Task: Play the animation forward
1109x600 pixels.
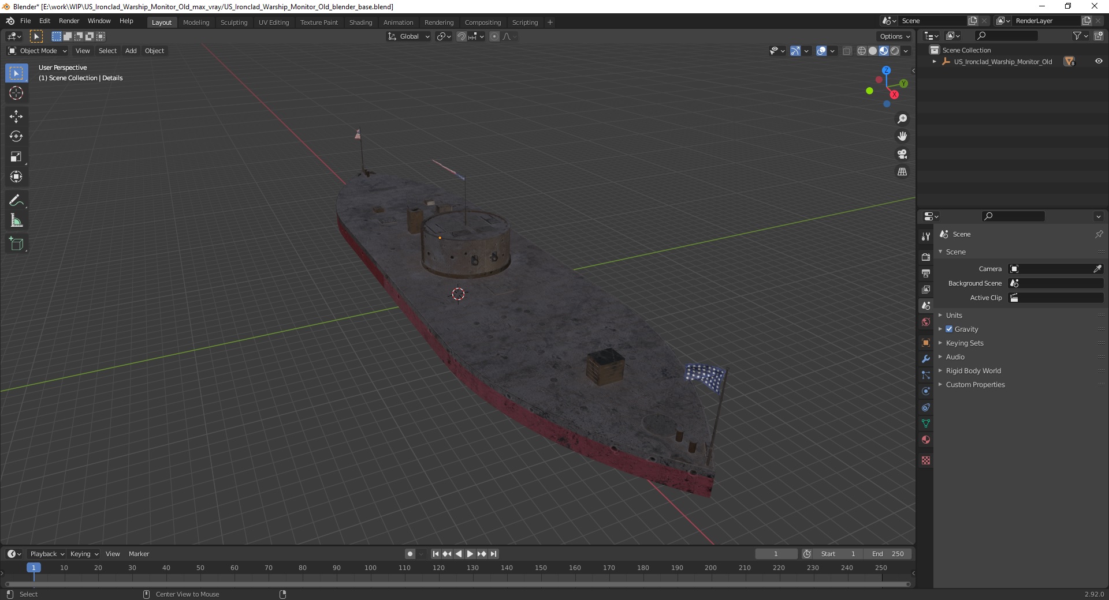Action: [470, 554]
